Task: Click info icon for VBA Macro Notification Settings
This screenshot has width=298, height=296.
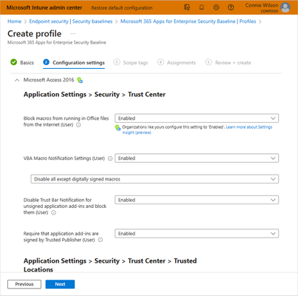Action: [110, 158]
